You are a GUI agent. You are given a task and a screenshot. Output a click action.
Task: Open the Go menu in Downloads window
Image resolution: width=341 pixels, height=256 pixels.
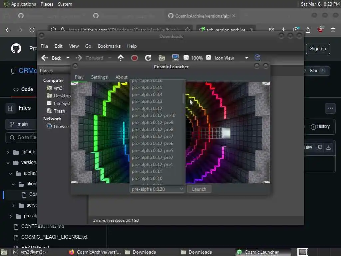click(88, 46)
